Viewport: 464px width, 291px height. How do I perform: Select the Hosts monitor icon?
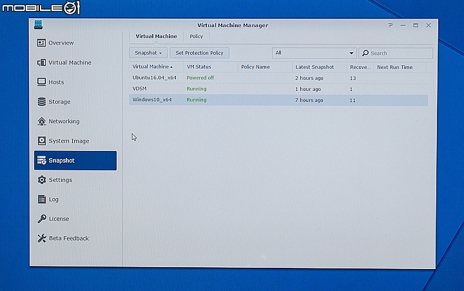pyautogui.click(x=41, y=82)
